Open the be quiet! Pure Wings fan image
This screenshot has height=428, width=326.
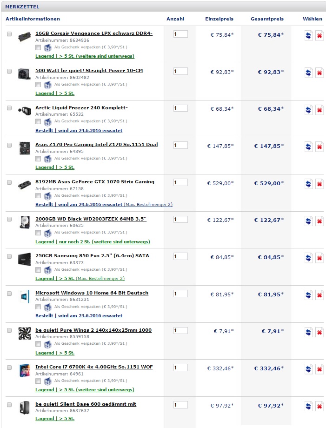click(x=25, y=333)
